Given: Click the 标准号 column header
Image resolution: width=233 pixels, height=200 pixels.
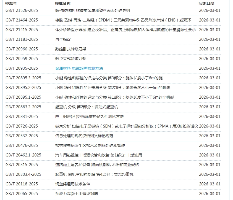Looking at the screenshot, I should pyautogui.click(x=11, y=3).
